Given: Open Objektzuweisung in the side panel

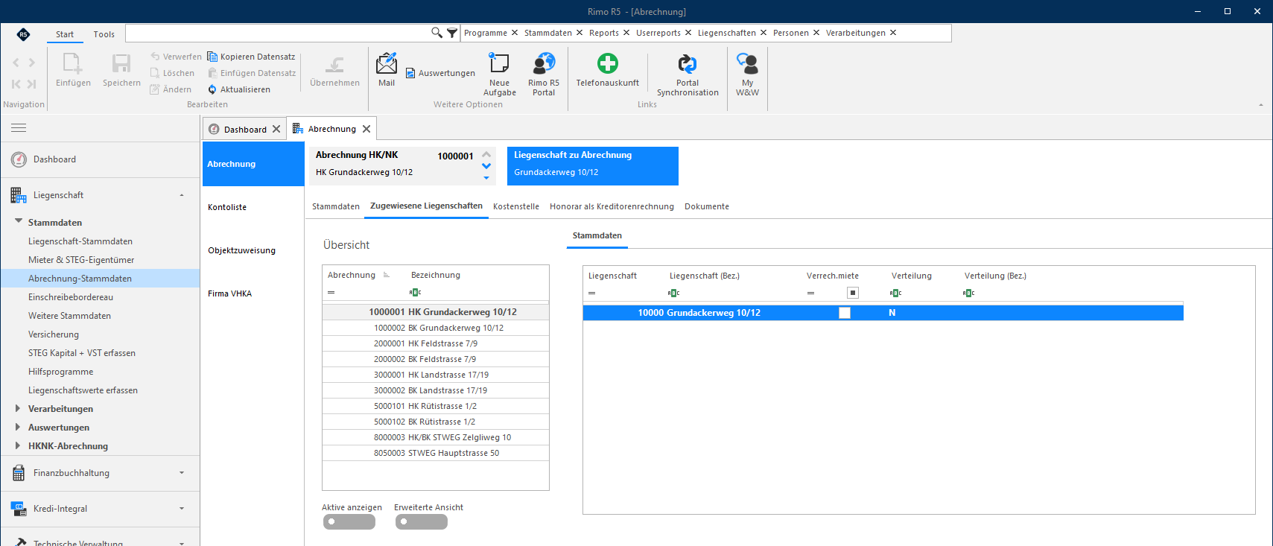Looking at the screenshot, I should click(x=241, y=250).
